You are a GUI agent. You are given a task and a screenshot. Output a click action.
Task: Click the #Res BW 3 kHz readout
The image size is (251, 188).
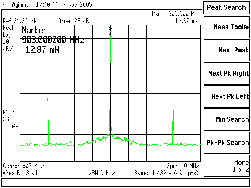coord(22,173)
